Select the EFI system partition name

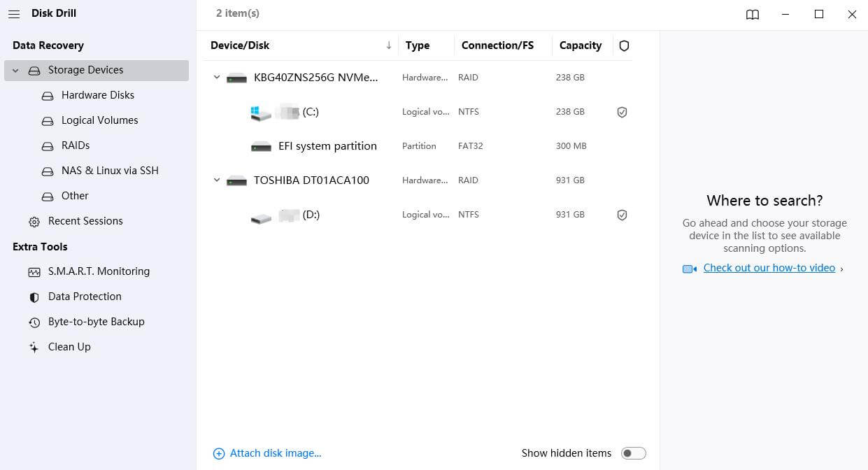327,146
